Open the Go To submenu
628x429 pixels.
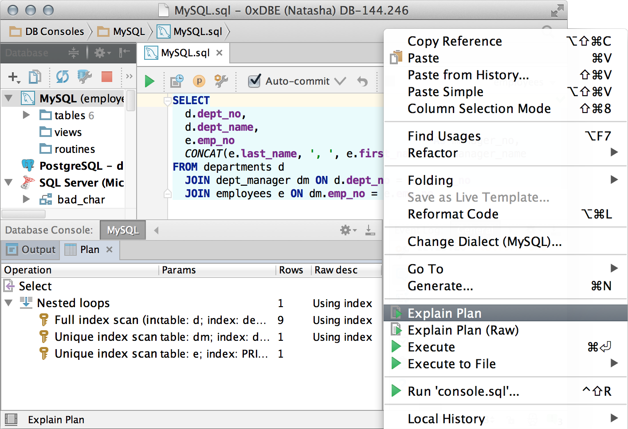point(506,269)
